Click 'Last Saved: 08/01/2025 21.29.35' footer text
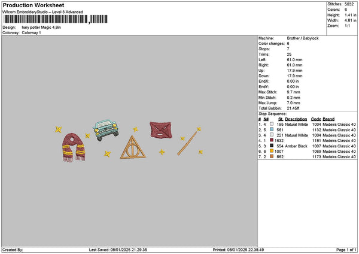Viewport: 359px width, 254px height. pyautogui.click(x=118, y=250)
